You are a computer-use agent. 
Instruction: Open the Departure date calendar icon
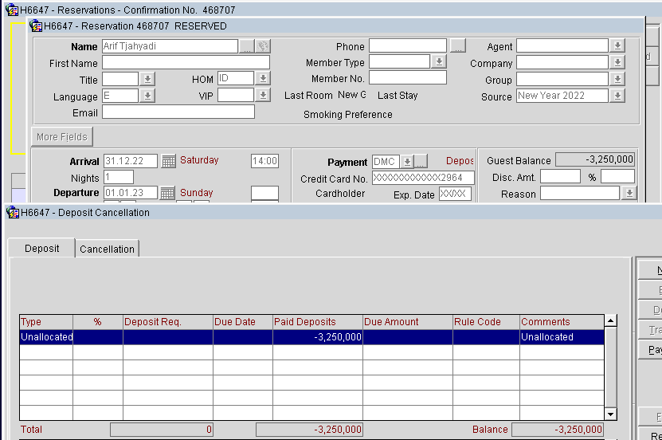coord(167,193)
